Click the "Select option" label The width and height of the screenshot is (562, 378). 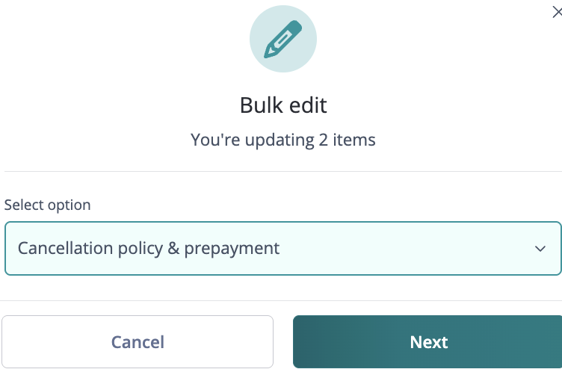click(48, 205)
